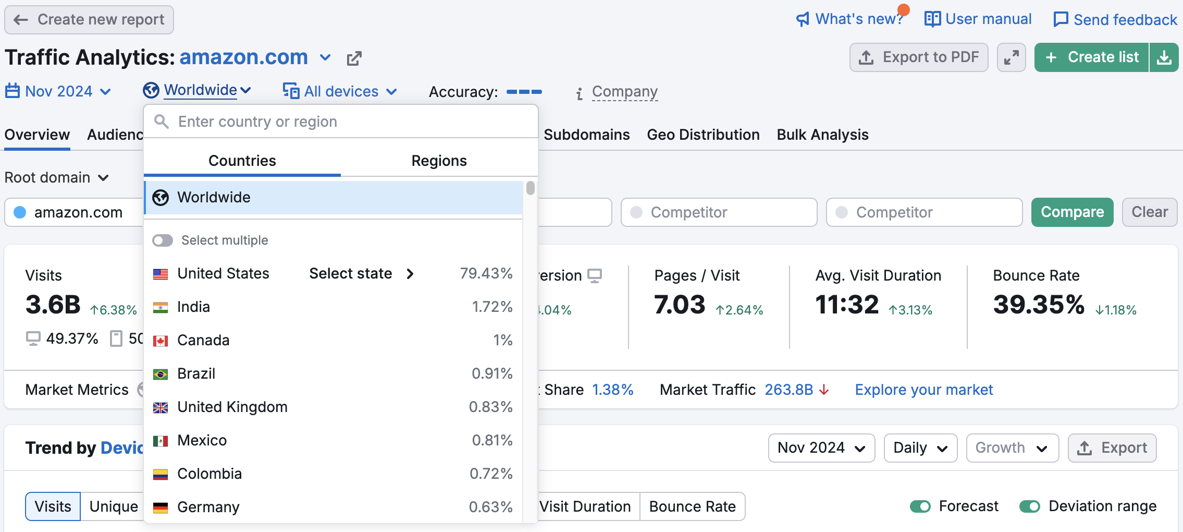The height and width of the screenshot is (532, 1183).
Task: Go to Geo Distribution tab
Action: 703,135
